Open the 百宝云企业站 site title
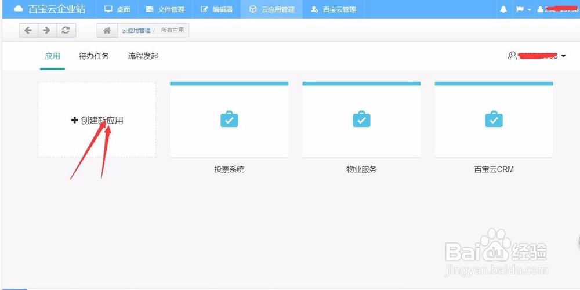Screen dimensions: 580x290 pyautogui.click(x=57, y=9)
